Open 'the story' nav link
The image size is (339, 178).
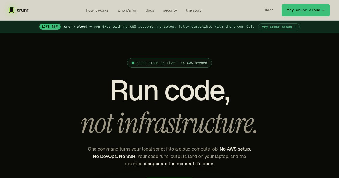click(194, 10)
